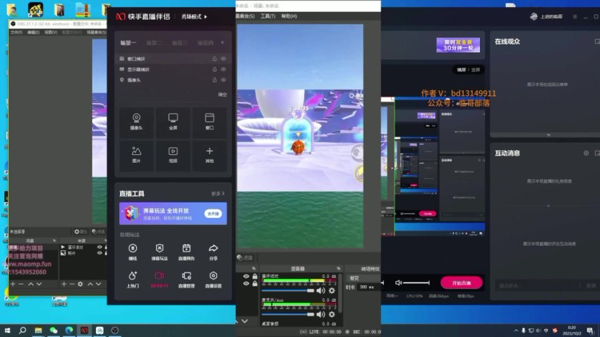Add a window (窗口) capture source
Viewport: 600px width, 337px height.
coord(210,121)
